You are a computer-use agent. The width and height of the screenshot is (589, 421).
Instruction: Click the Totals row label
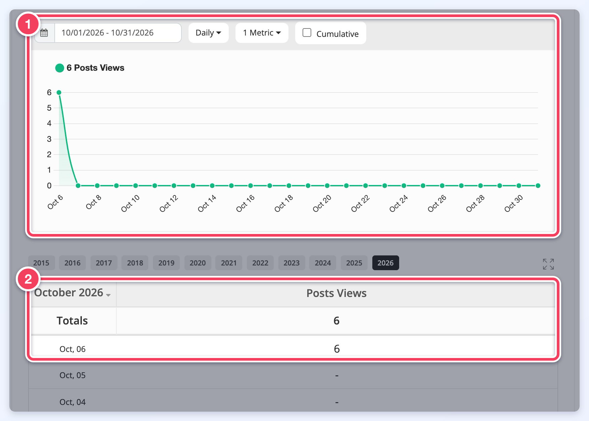click(72, 321)
